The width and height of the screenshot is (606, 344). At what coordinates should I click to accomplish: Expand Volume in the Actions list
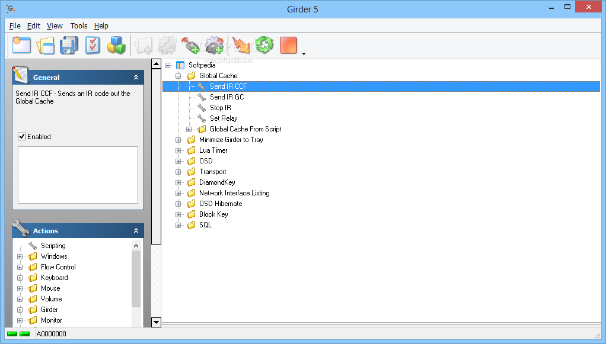tap(20, 299)
